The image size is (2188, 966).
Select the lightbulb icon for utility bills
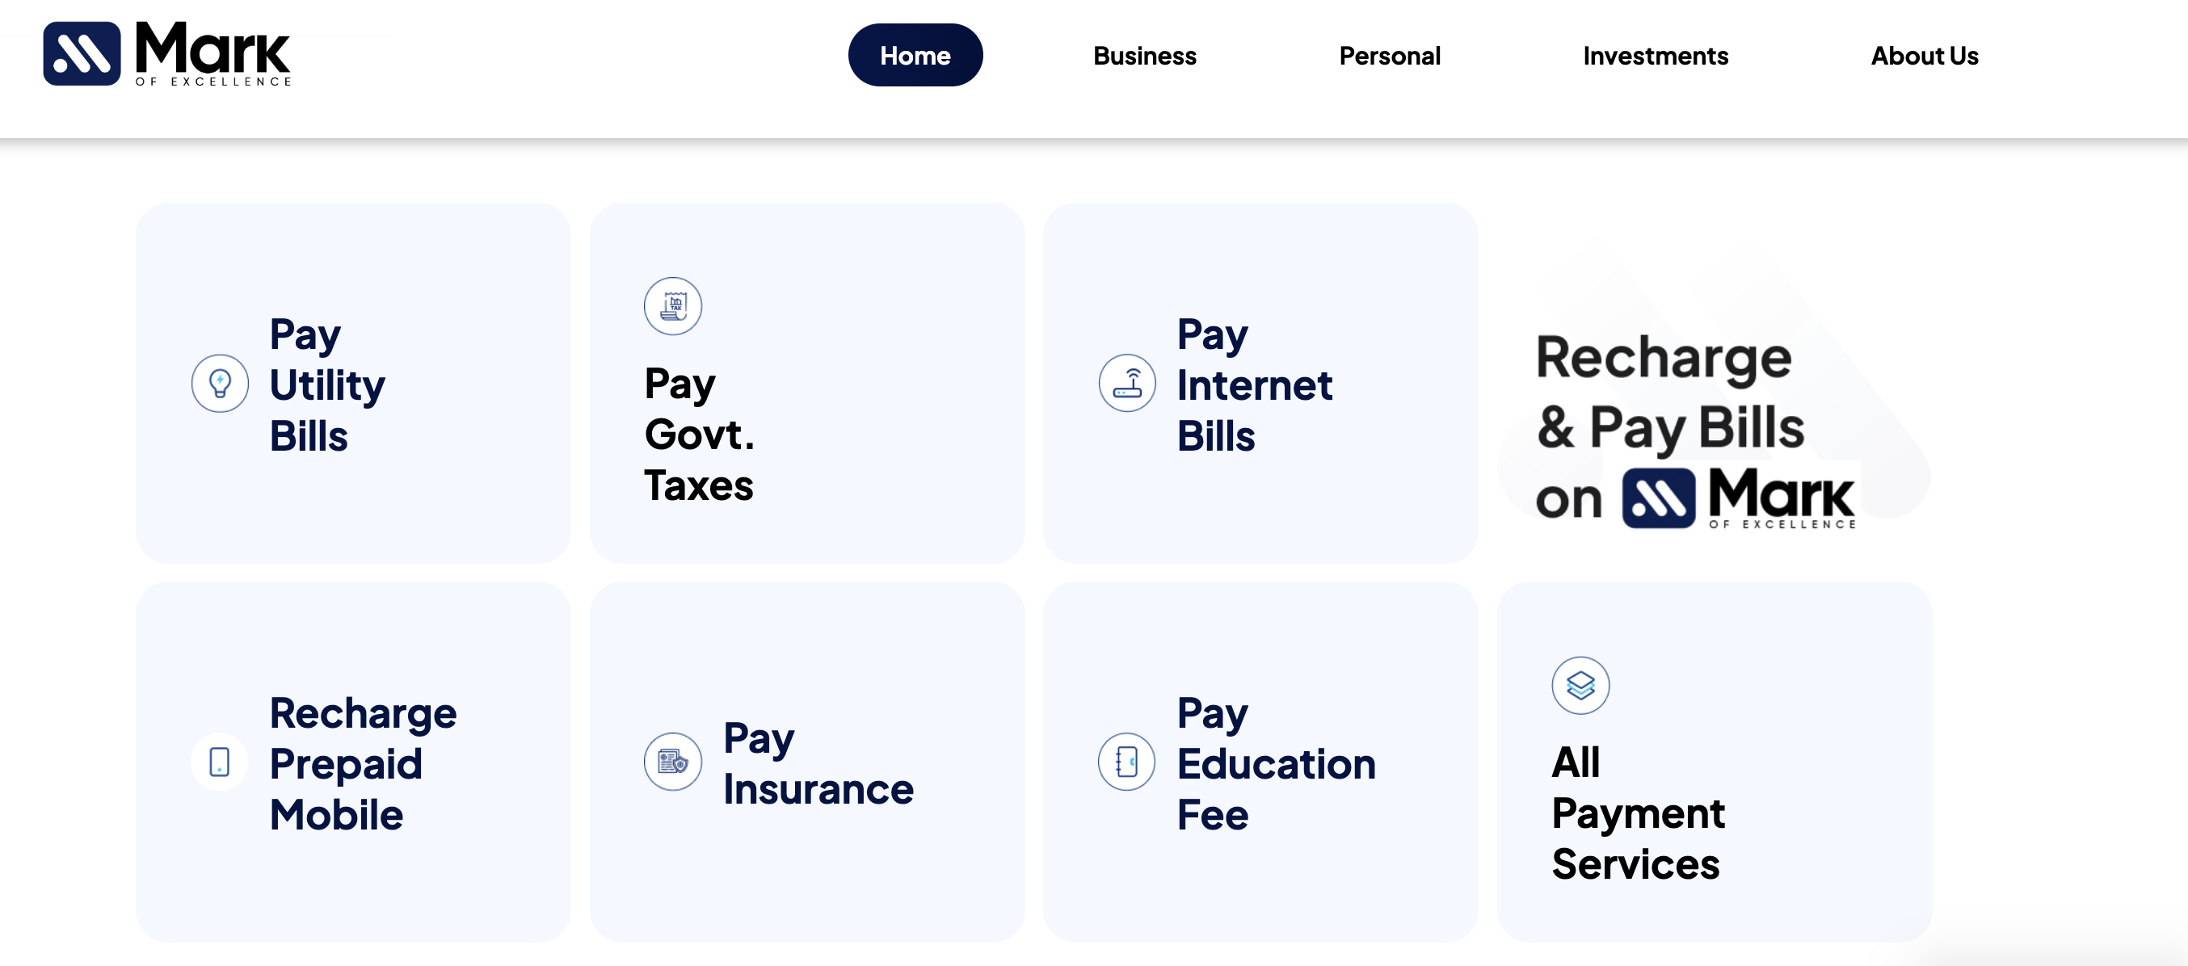click(x=220, y=383)
